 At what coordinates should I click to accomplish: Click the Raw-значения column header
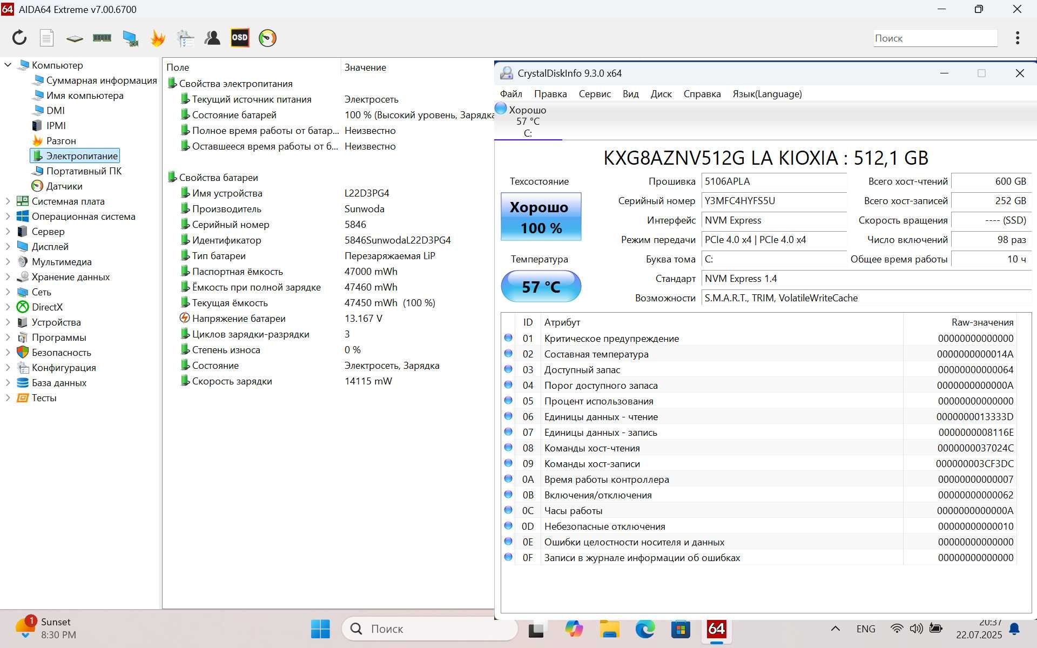point(960,322)
